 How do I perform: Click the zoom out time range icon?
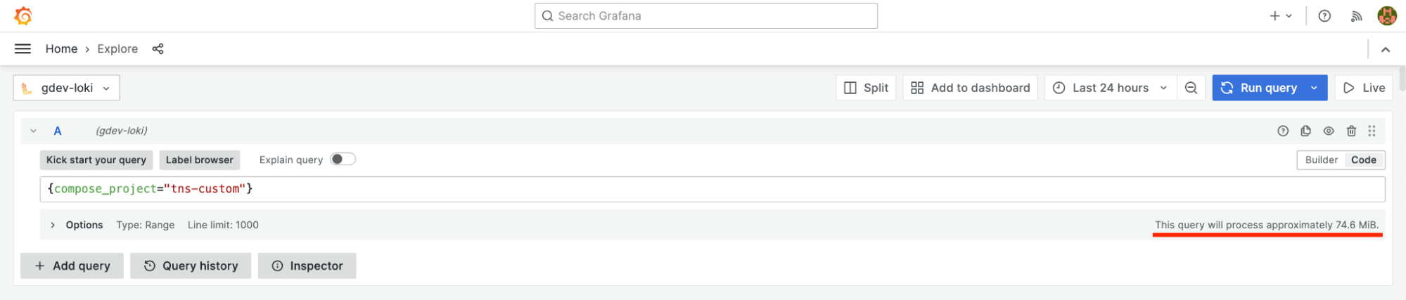pos(1191,88)
